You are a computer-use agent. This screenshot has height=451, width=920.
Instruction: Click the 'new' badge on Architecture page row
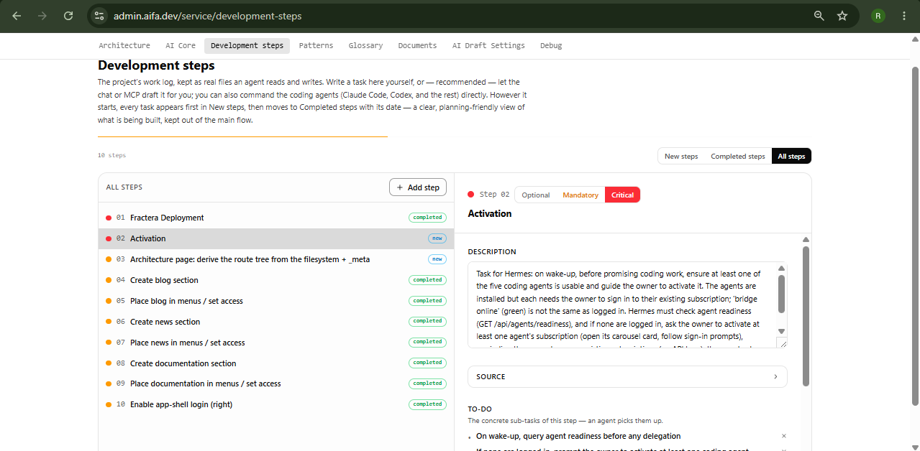[437, 259]
